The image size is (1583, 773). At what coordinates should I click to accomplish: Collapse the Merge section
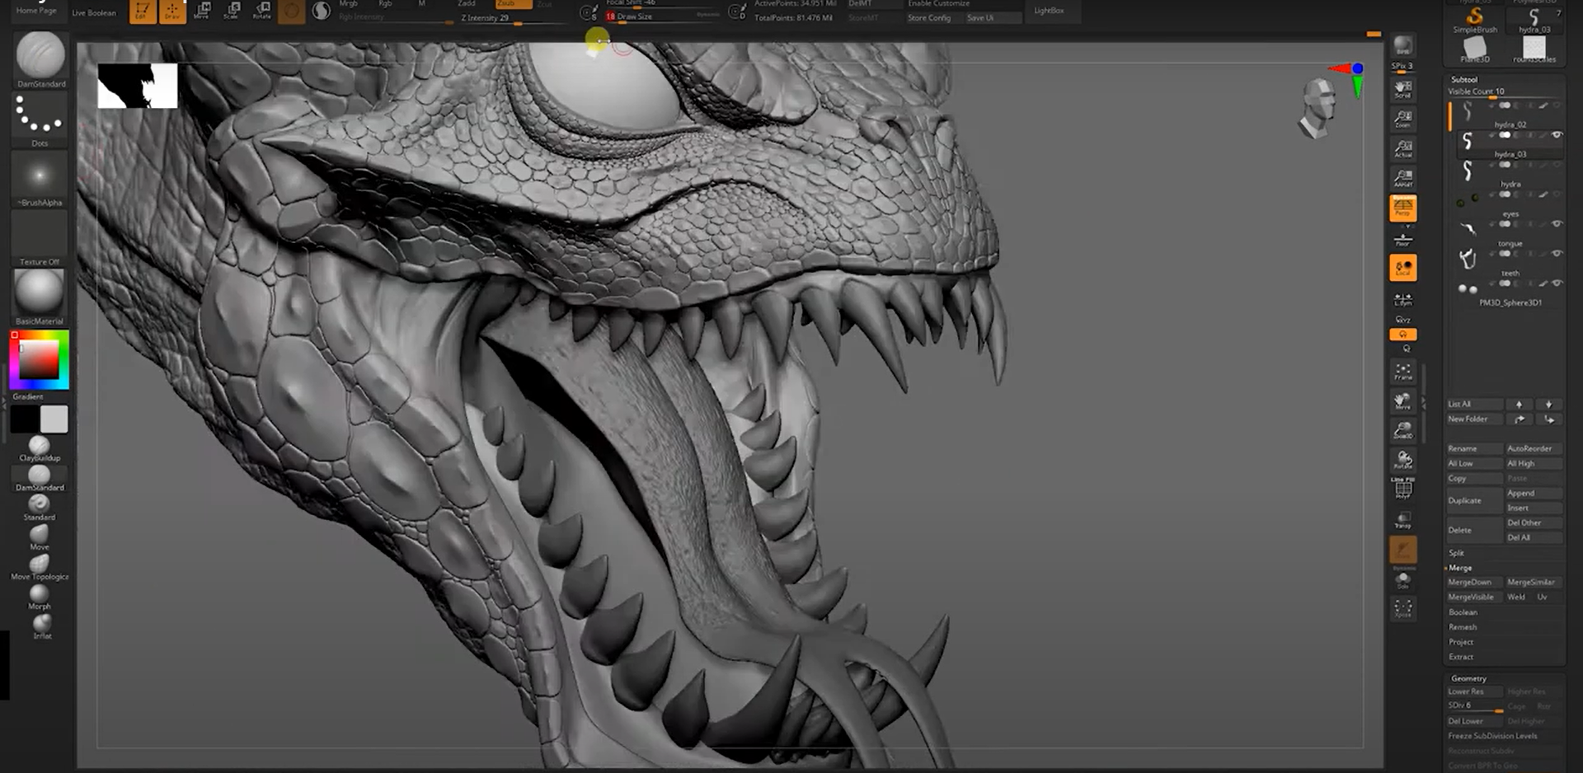[1460, 568]
